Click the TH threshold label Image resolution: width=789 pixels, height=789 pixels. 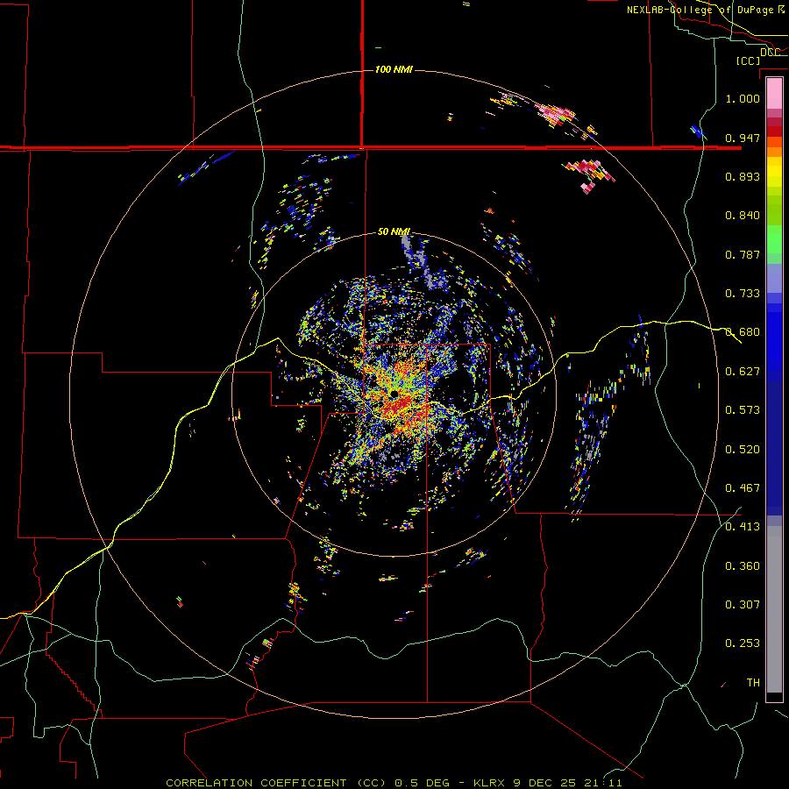[753, 683]
